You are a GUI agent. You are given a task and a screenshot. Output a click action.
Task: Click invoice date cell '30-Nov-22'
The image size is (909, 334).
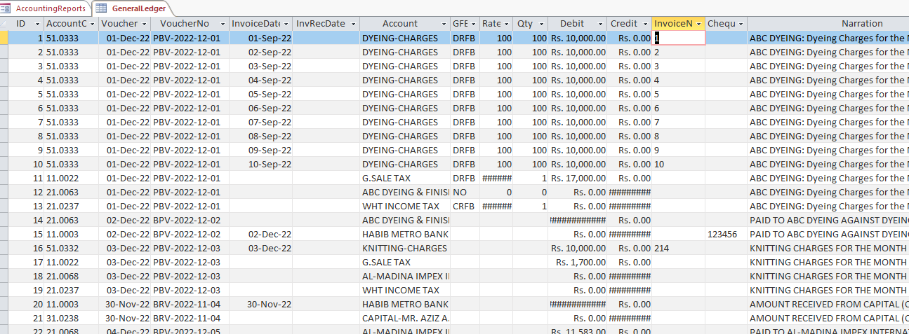coord(261,304)
